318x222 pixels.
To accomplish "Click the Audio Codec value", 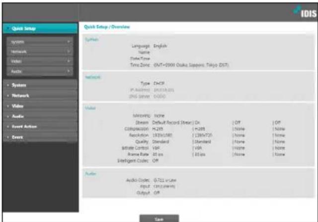I will [165, 180].
